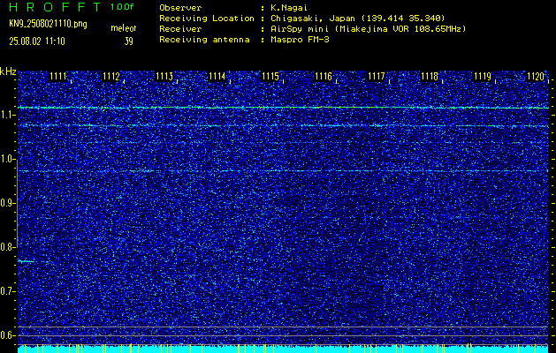Screen dimensions: 556x353
Task: Click the 1.1 frequency axis label
Action: 7,115
